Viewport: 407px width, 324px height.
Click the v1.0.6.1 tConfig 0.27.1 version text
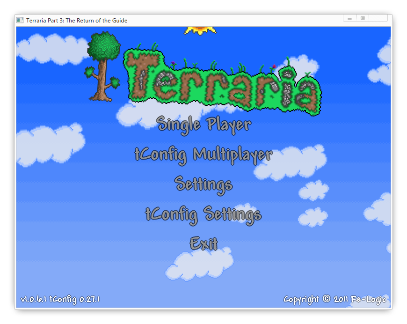(60, 299)
